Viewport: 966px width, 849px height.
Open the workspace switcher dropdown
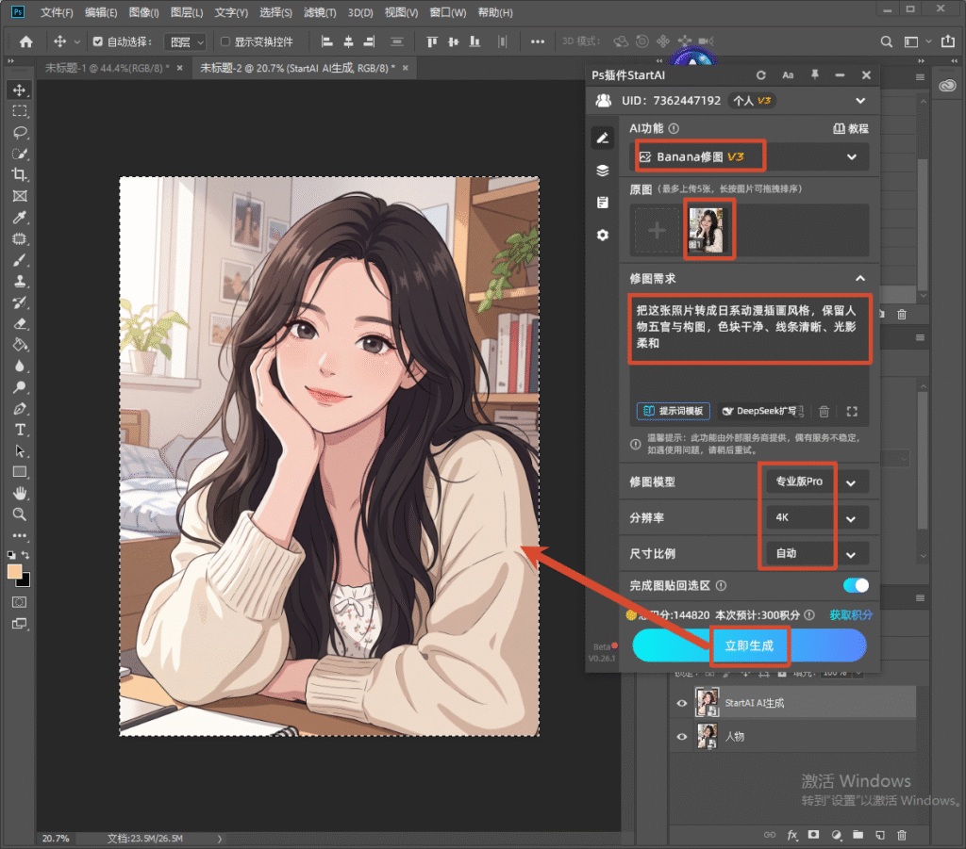917,41
